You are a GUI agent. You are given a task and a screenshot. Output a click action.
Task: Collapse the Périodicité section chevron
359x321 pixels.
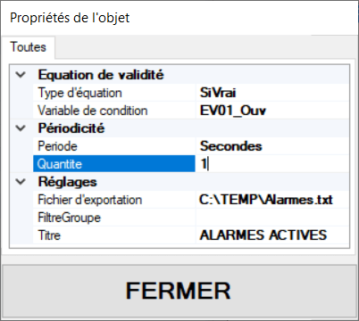click(21, 128)
